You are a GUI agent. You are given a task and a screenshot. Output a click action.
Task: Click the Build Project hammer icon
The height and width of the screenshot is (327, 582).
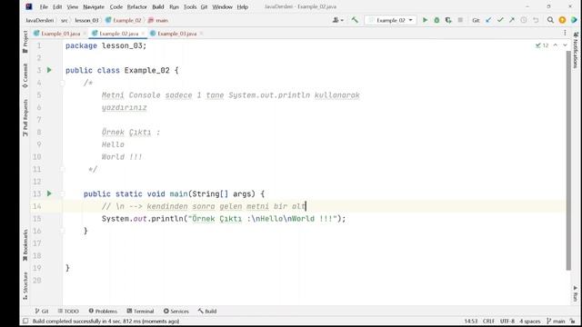click(355, 20)
